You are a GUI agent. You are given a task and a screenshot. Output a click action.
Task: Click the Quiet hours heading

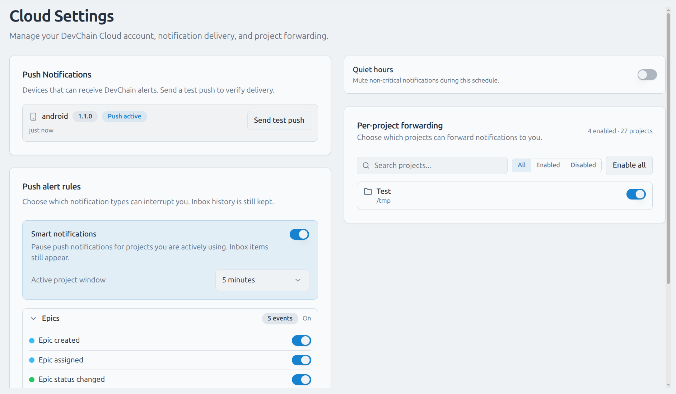pyautogui.click(x=373, y=70)
